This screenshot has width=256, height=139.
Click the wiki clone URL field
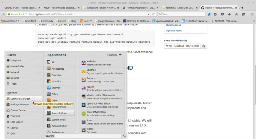click(182, 46)
